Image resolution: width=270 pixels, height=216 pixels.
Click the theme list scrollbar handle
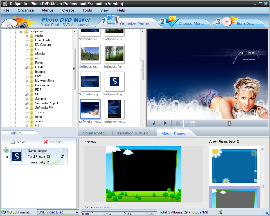pyautogui.click(x=262, y=186)
